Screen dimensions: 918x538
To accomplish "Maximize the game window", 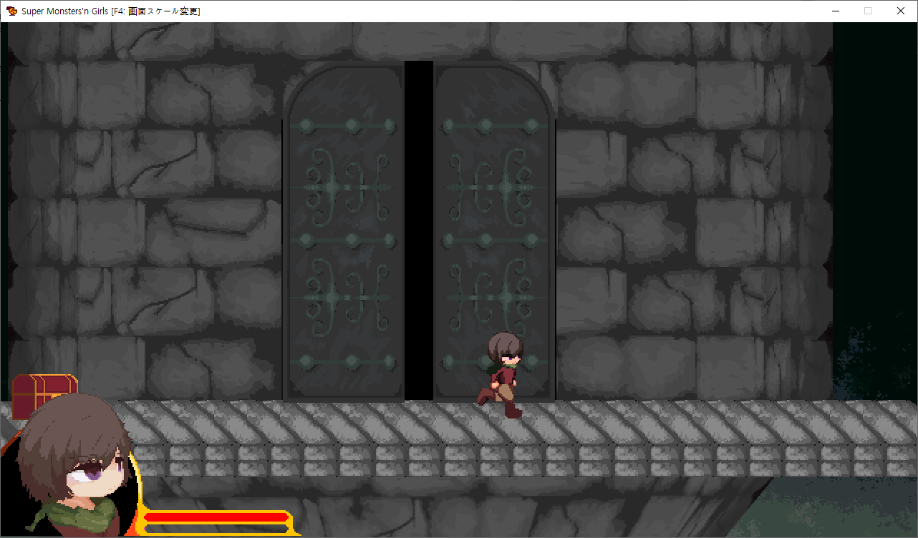I will [x=868, y=11].
